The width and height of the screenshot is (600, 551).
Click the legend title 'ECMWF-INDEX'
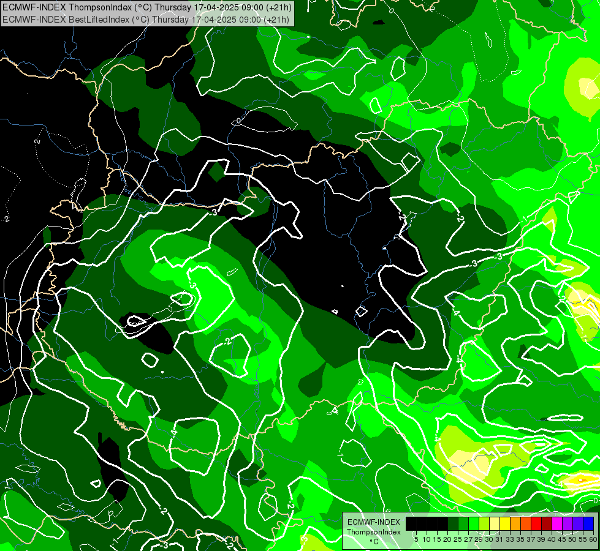374,522
